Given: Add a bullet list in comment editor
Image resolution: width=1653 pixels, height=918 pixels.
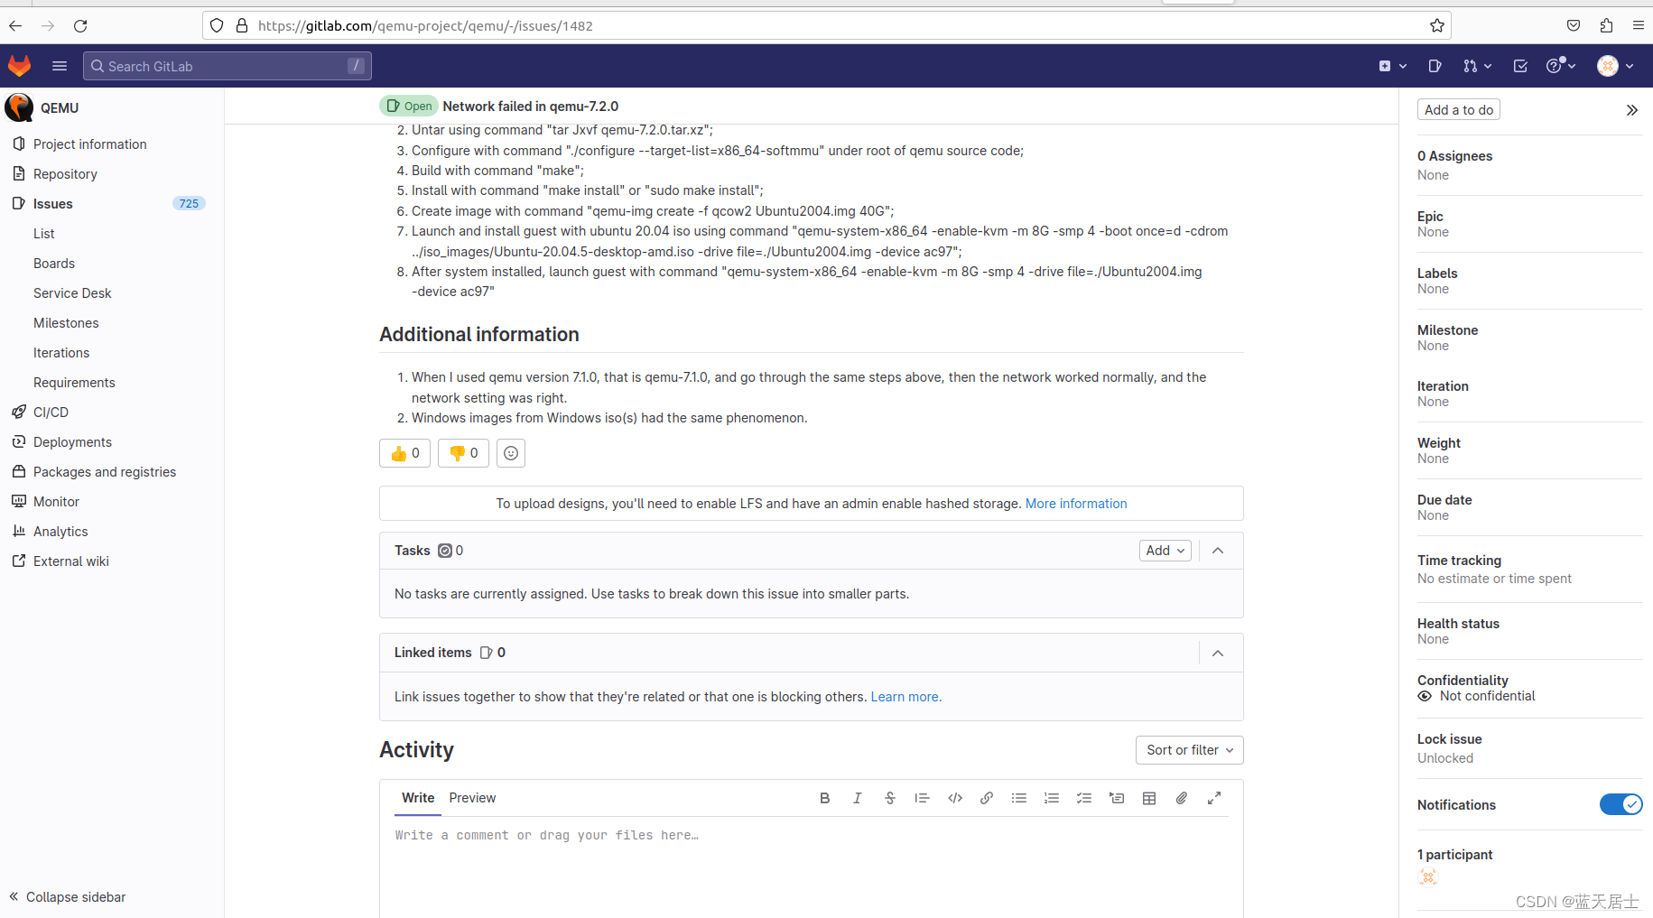Looking at the screenshot, I should [x=1019, y=798].
